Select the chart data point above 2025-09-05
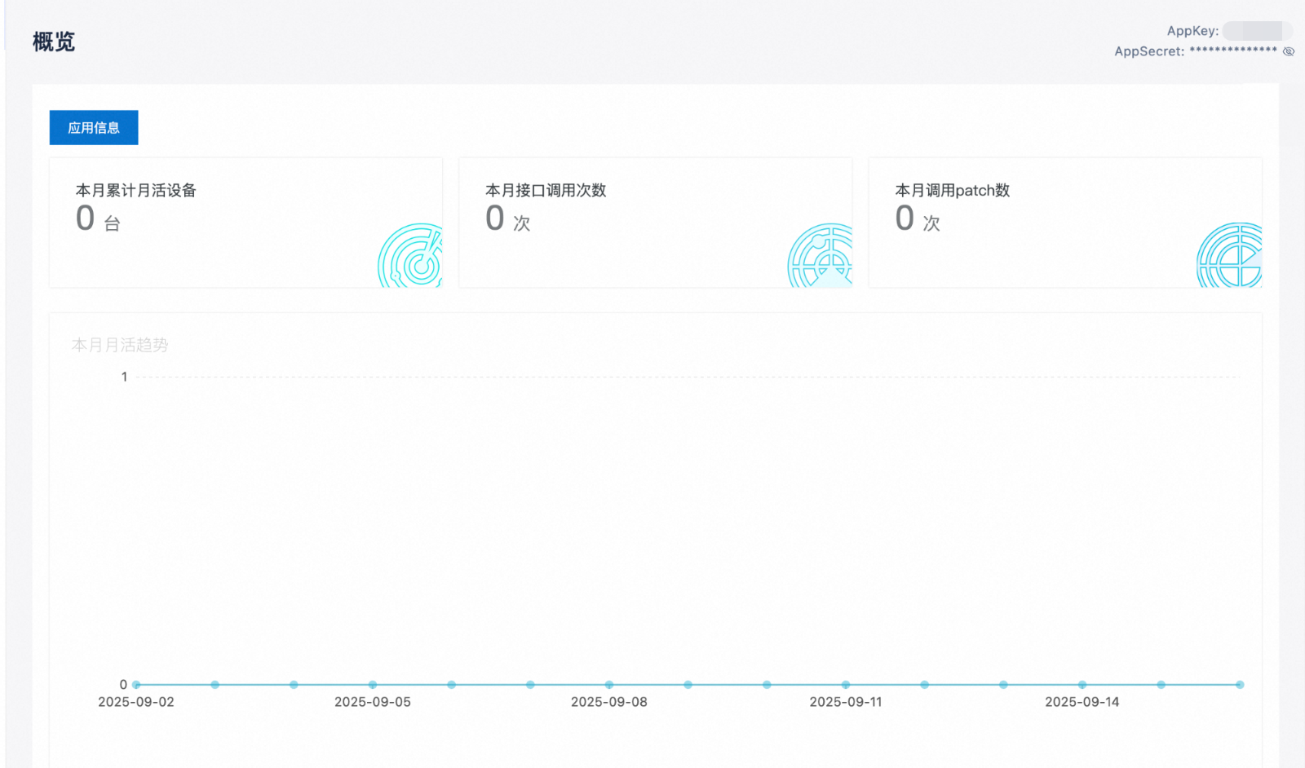The width and height of the screenshot is (1305, 768). coord(373,685)
